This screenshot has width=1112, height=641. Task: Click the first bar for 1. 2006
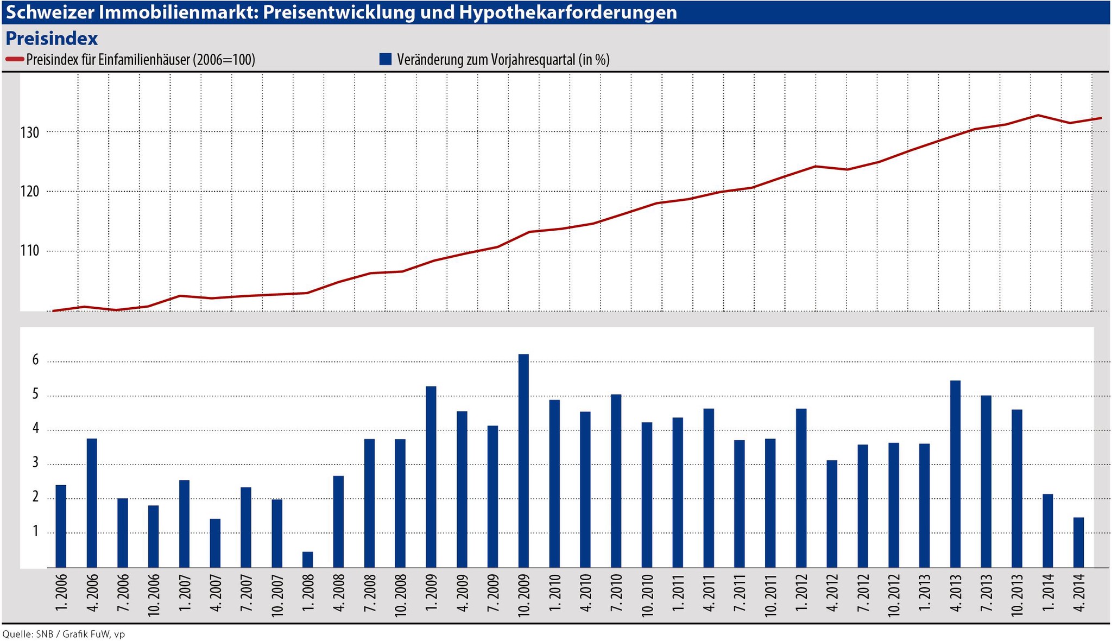pyautogui.click(x=61, y=526)
